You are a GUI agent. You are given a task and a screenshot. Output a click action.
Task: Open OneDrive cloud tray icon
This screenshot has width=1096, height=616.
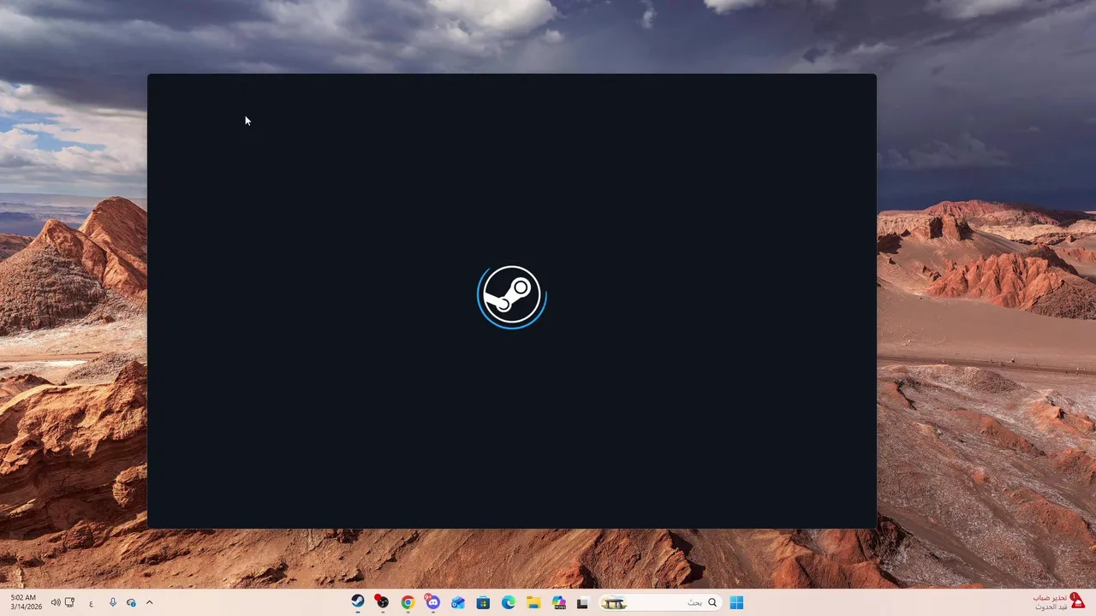click(x=131, y=602)
